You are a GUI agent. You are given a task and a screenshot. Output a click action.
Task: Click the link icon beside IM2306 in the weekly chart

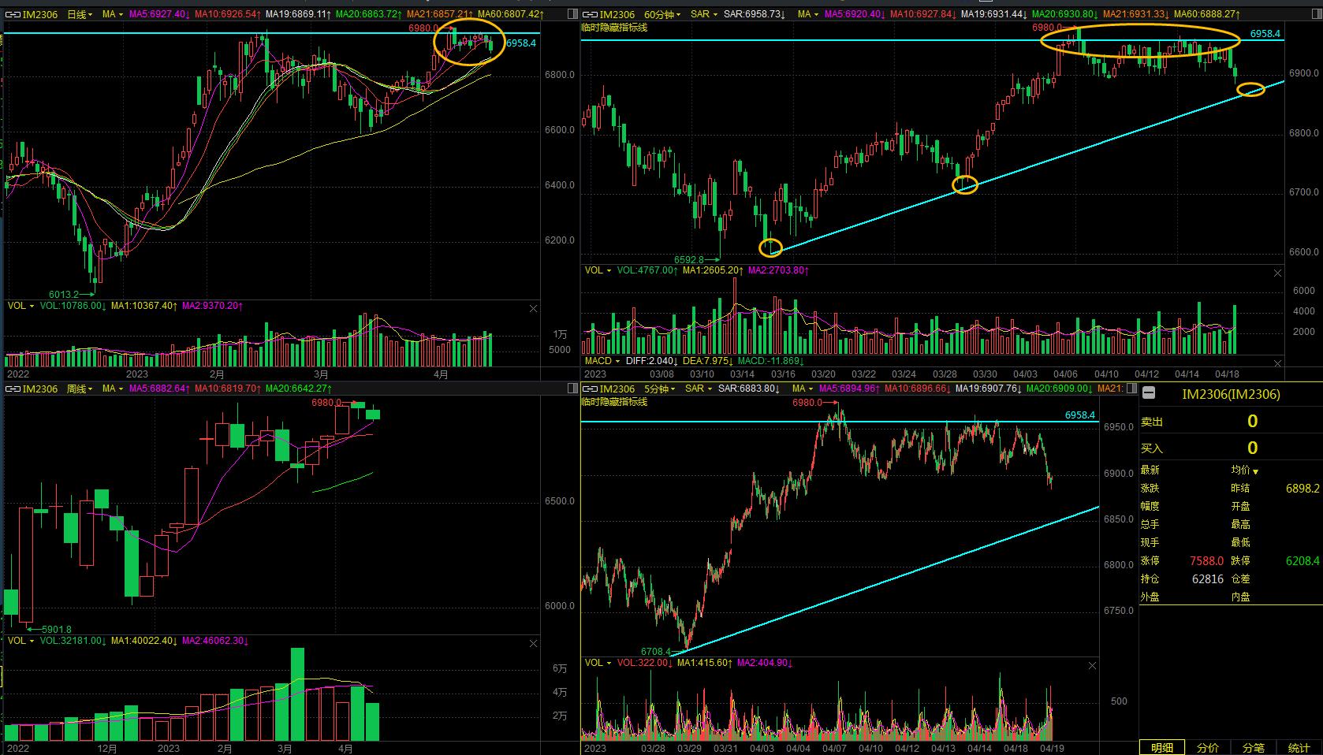pos(13,389)
